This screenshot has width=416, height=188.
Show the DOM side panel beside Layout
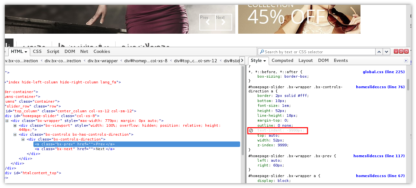323,60
